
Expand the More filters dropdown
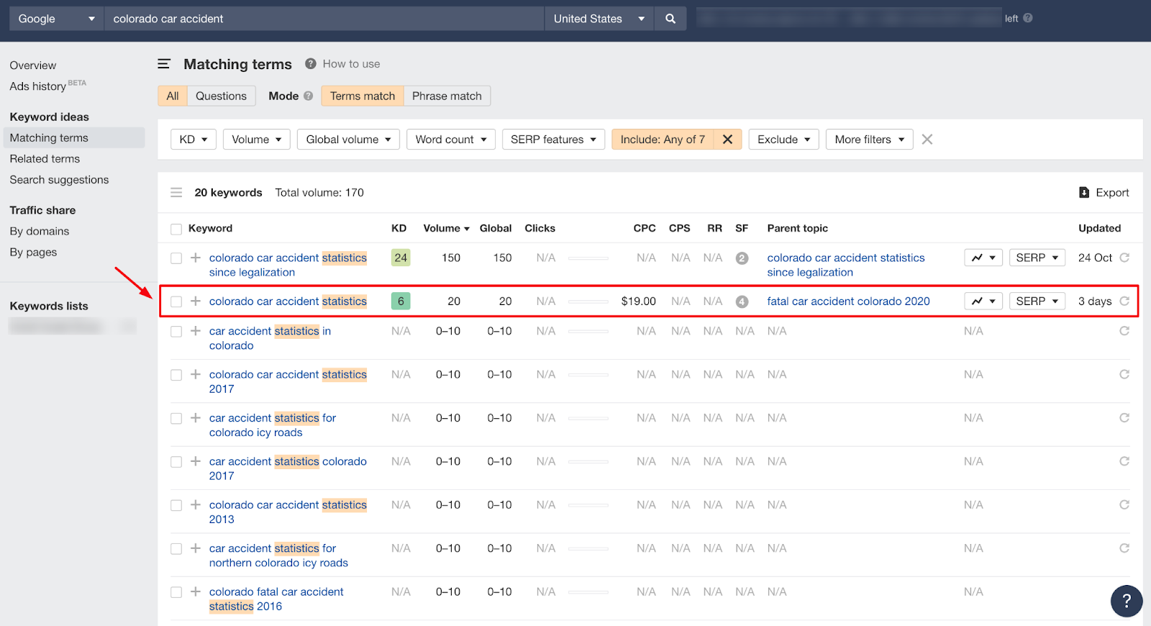pos(870,140)
